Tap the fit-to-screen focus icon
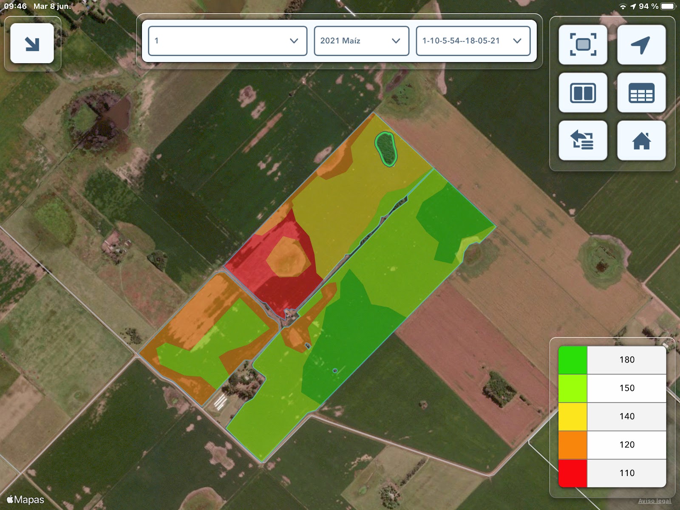 point(583,45)
